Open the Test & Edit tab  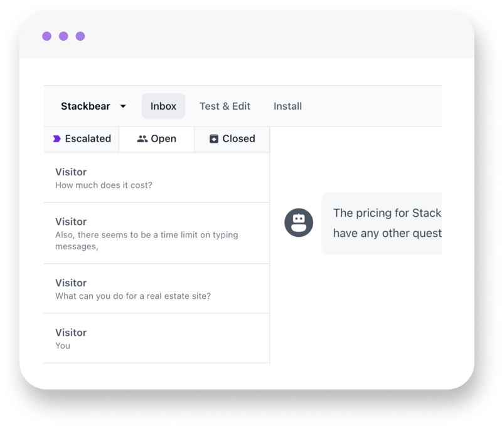click(225, 106)
